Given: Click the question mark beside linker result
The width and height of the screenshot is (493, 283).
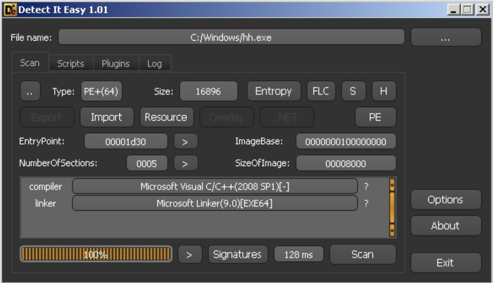Looking at the screenshot, I should 366,203.
